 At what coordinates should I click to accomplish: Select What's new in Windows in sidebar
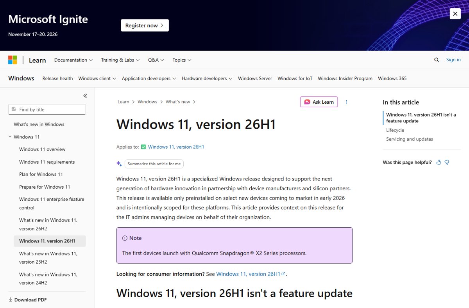click(39, 124)
